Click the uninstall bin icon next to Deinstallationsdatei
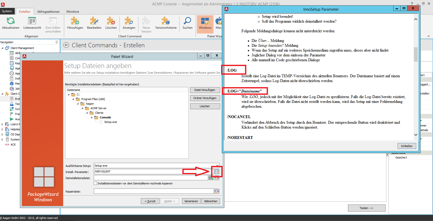This screenshot has width=433, height=221. [x=211, y=178]
